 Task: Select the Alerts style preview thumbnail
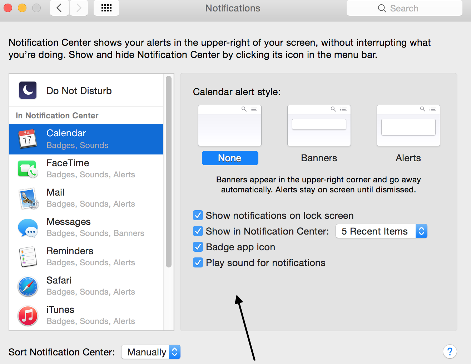coord(408,126)
